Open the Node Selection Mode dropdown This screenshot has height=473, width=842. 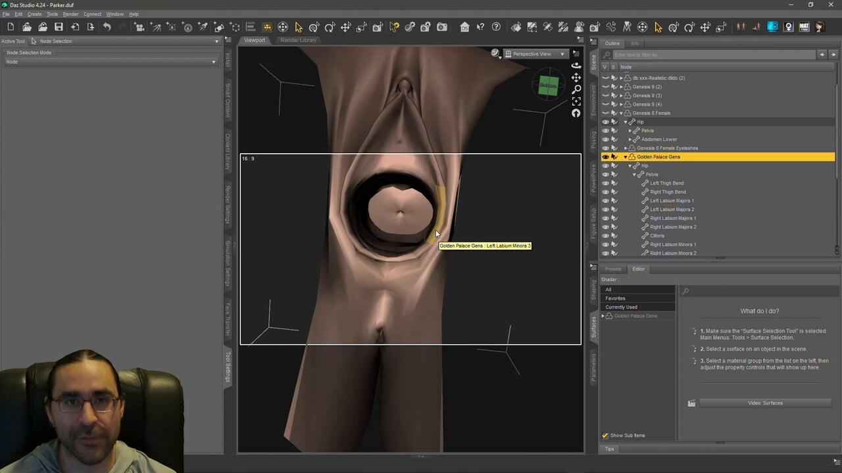(x=111, y=62)
